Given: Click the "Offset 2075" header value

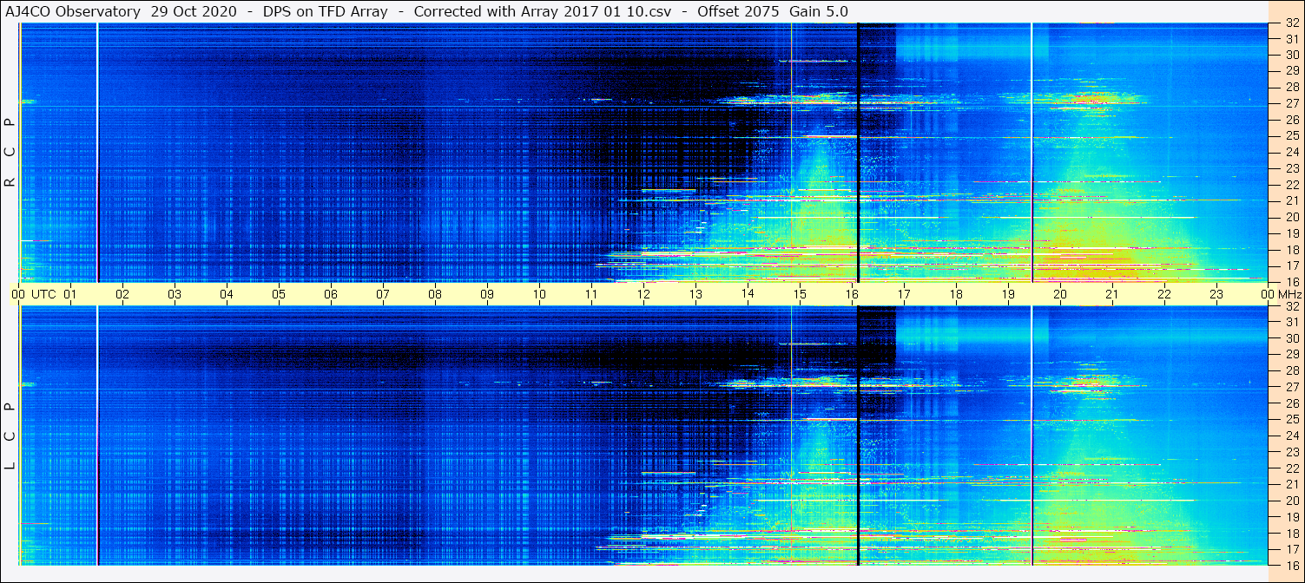Looking at the screenshot, I should 739,11.
